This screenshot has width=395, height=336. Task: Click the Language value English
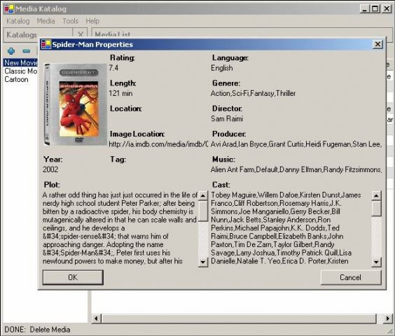pyautogui.click(x=222, y=68)
